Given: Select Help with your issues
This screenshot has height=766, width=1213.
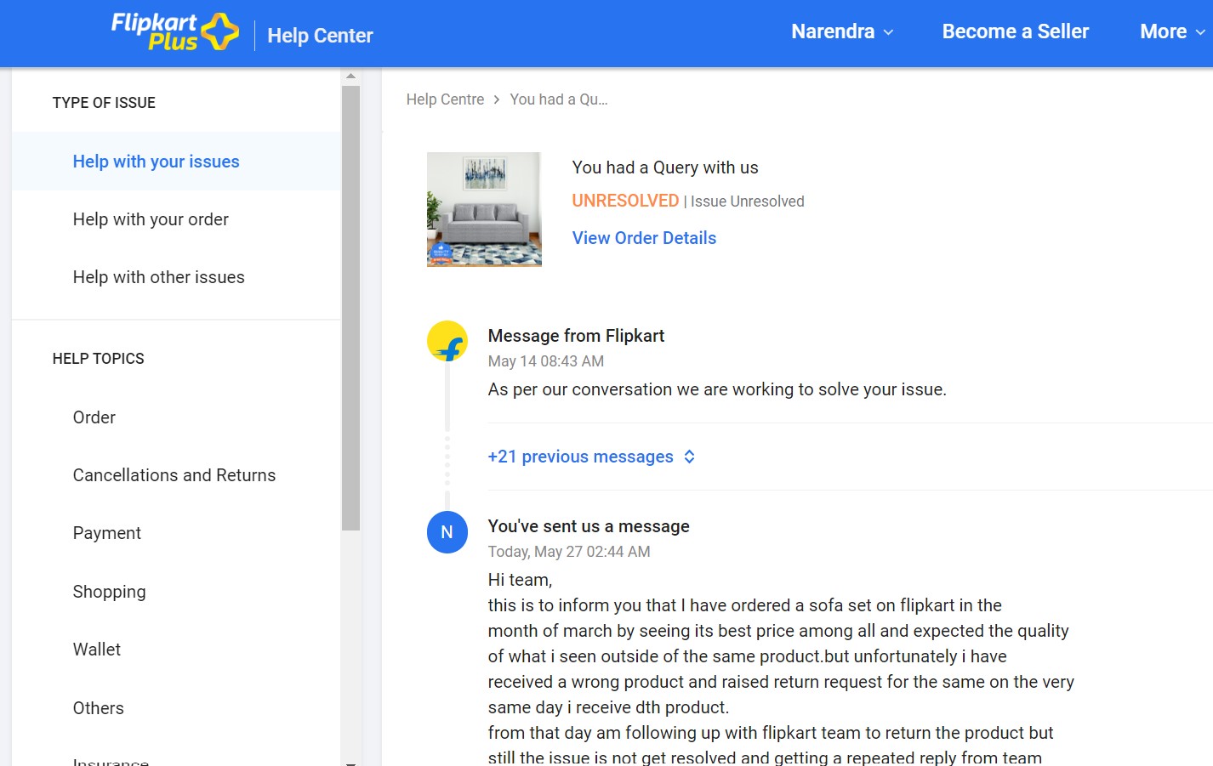Looking at the screenshot, I should (x=156, y=162).
